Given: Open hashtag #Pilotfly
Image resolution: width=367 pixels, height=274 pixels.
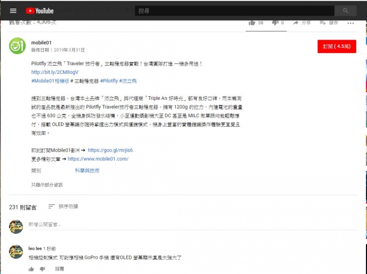Looking at the screenshot, I should 109,81.
